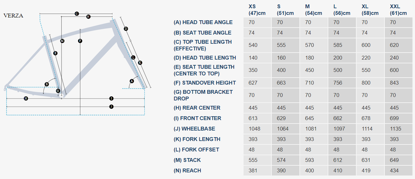Viewport: 415px width, 179px height.
Task: Click the E seat tube marker
Action: pos(55,53)
